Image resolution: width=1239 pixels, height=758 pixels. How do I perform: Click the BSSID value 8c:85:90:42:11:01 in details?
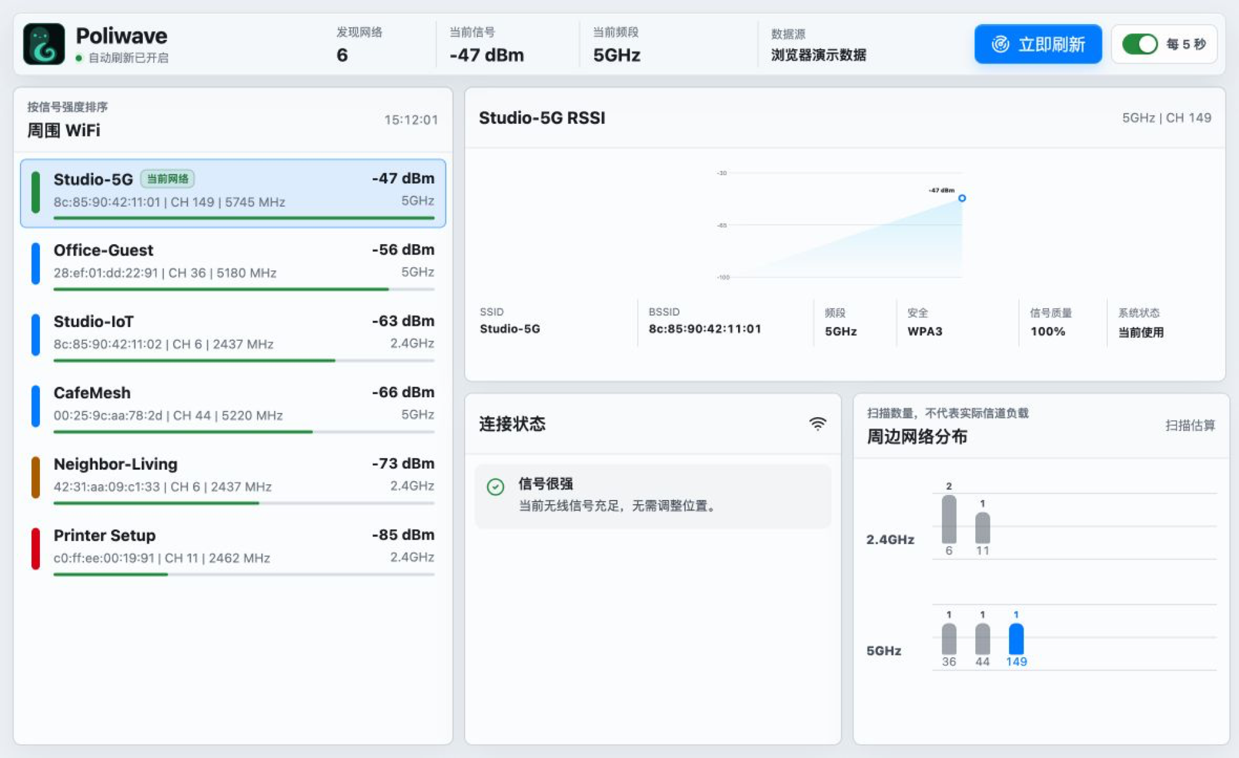coord(705,329)
